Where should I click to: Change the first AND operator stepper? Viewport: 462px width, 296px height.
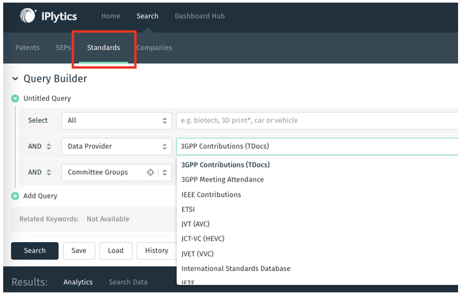coord(49,146)
